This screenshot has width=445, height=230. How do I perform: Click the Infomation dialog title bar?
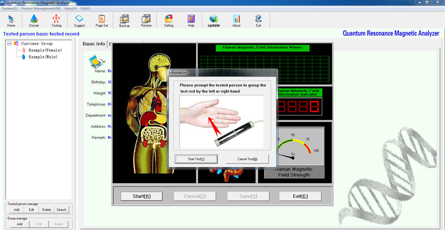tap(222, 72)
